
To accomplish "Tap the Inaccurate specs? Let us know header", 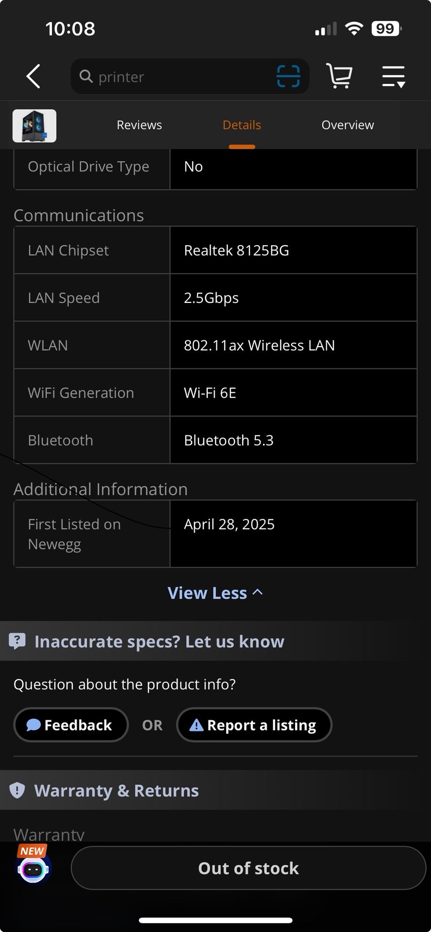I will [159, 641].
